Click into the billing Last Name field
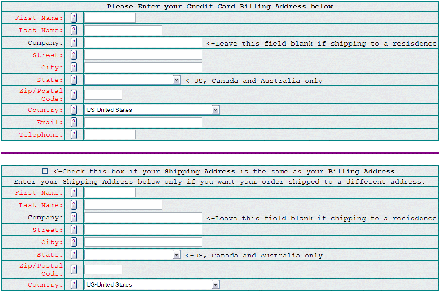This screenshot has height=292, width=440. point(123,30)
